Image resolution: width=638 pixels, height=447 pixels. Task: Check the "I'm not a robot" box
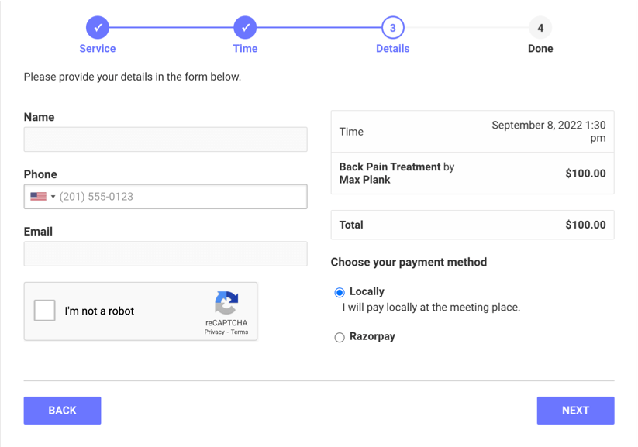[x=45, y=311]
